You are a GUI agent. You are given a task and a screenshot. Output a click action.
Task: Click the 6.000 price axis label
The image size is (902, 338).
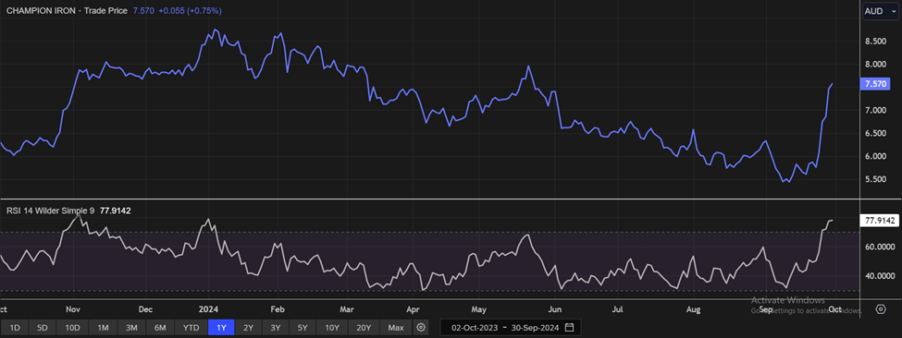pyautogui.click(x=874, y=156)
